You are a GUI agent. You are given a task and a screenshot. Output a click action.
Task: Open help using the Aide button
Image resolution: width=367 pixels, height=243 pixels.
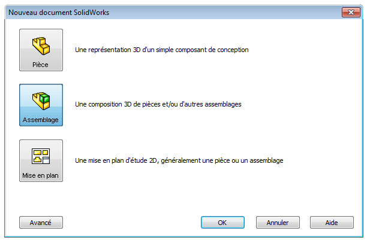click(x=332, y=223)
